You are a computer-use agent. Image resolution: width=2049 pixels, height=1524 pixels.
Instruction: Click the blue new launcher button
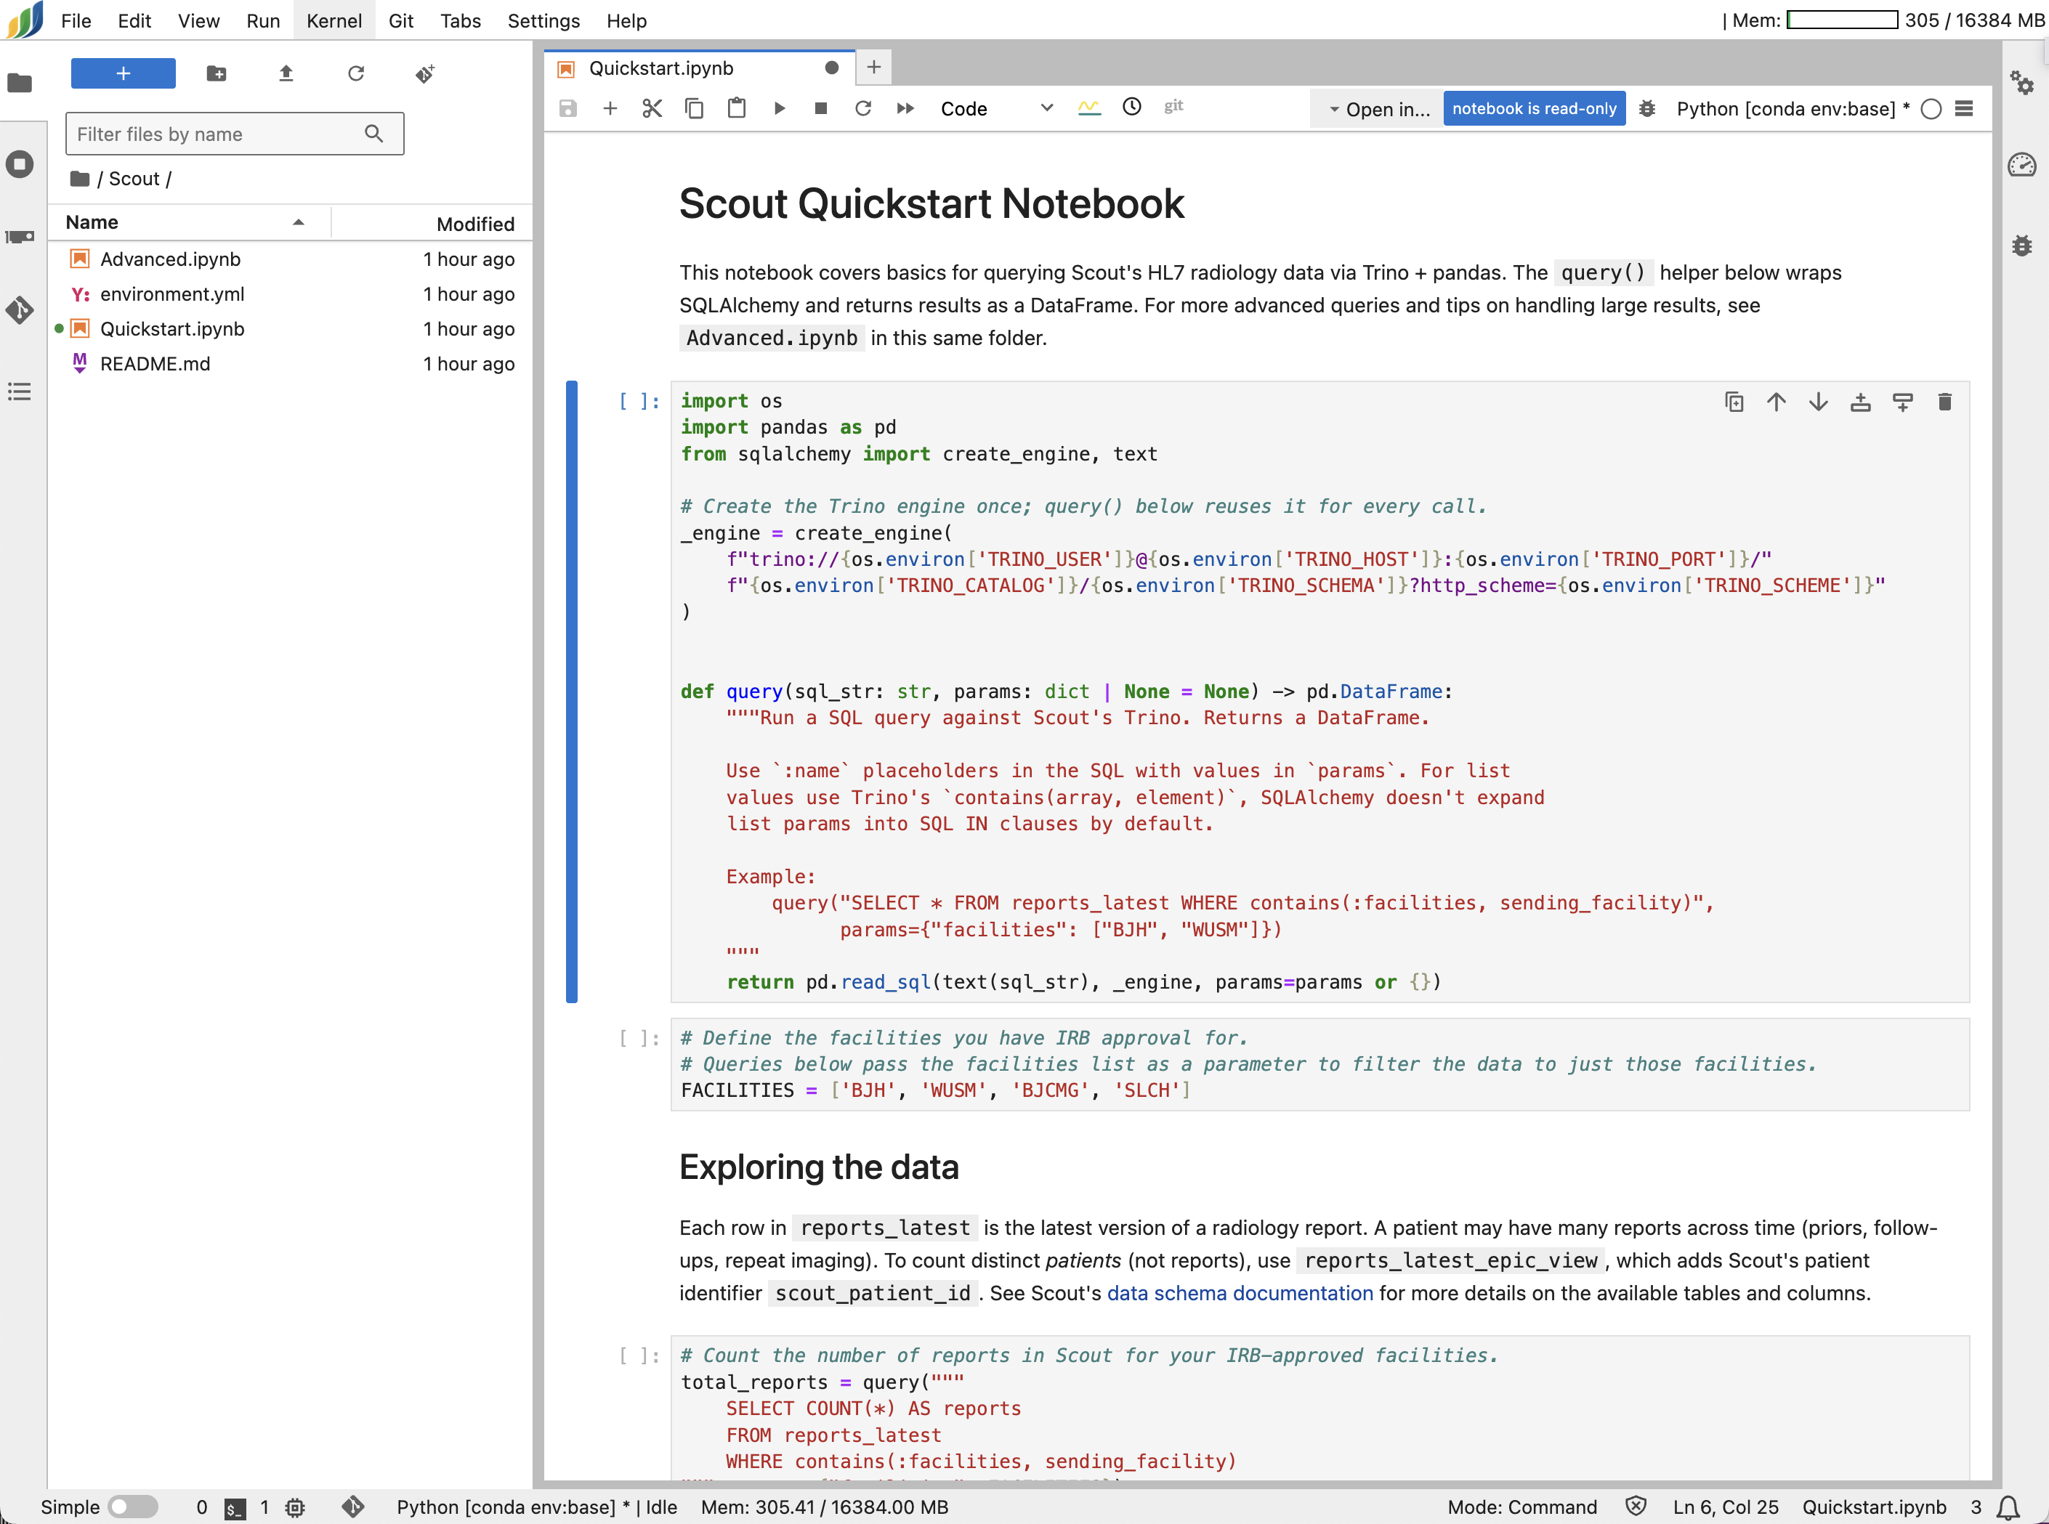tap(123, 74)
